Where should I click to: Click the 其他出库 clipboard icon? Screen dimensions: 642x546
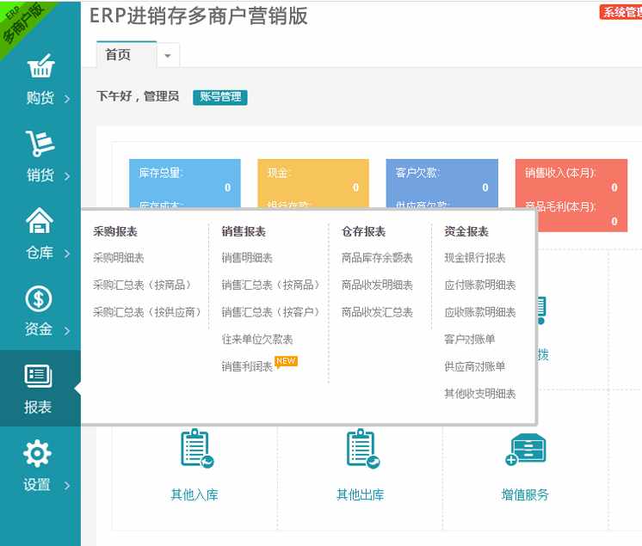point(361,450)
